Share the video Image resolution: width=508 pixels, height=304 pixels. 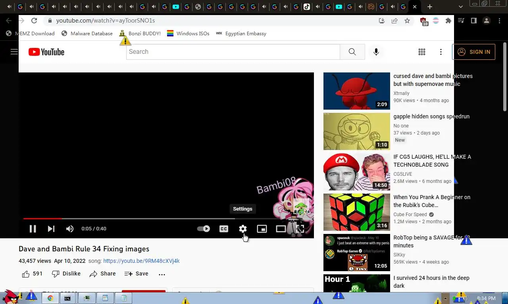(x=102, y=274)
